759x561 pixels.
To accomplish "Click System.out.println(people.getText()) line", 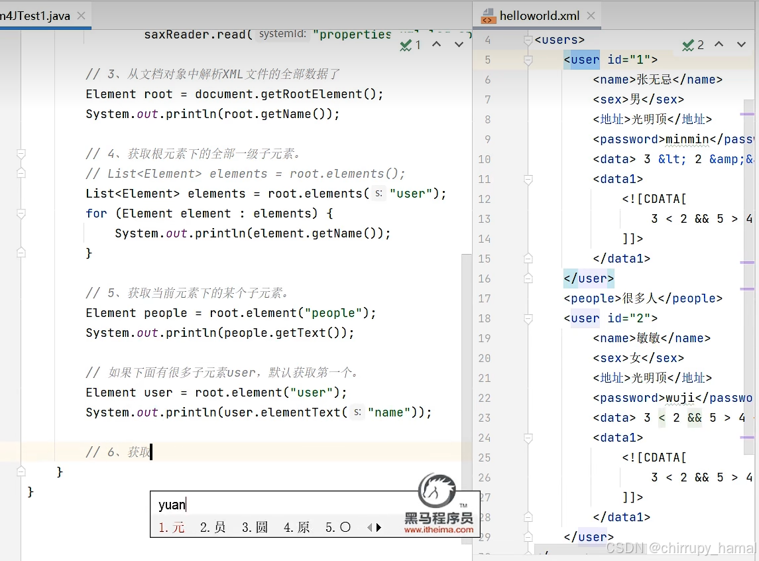I will (220, 333).
